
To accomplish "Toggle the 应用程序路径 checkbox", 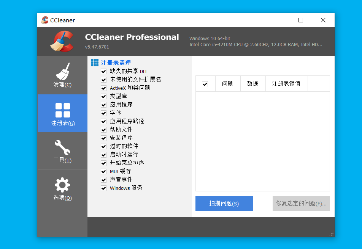I will tap(104, 121).
